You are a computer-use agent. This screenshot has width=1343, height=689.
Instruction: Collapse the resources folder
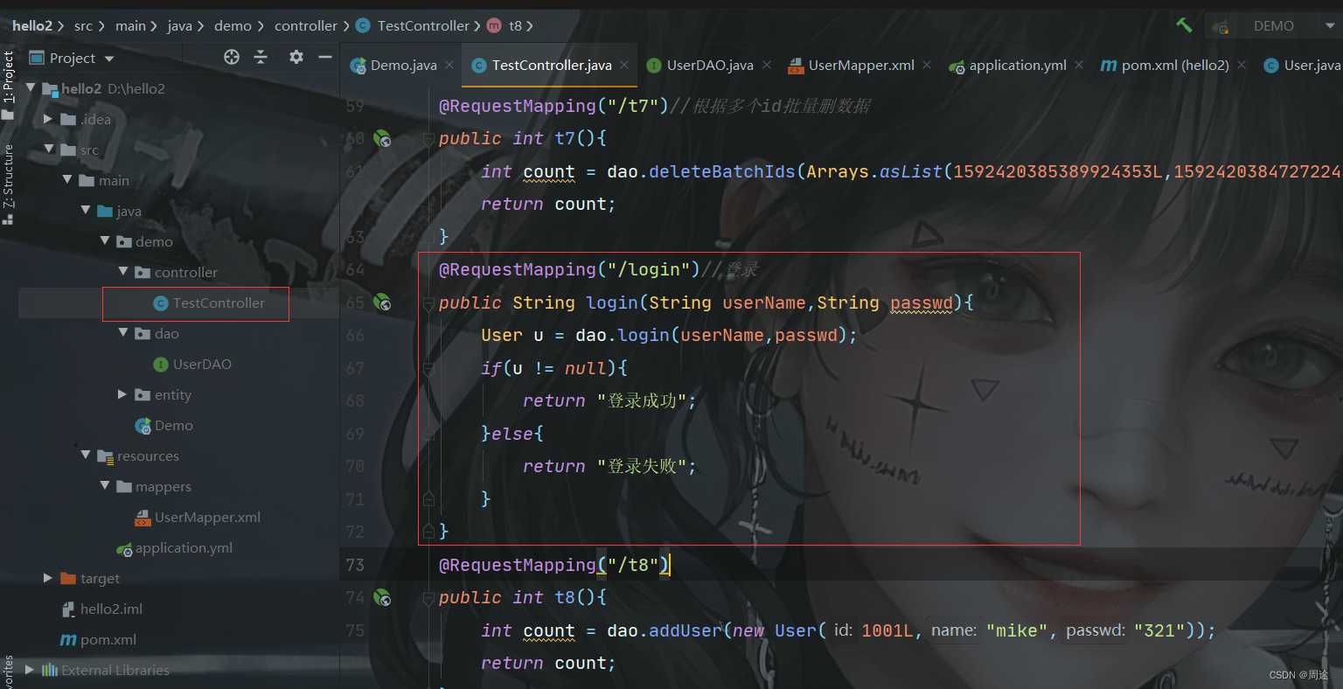pyautogui.click(x=86, y=456)
